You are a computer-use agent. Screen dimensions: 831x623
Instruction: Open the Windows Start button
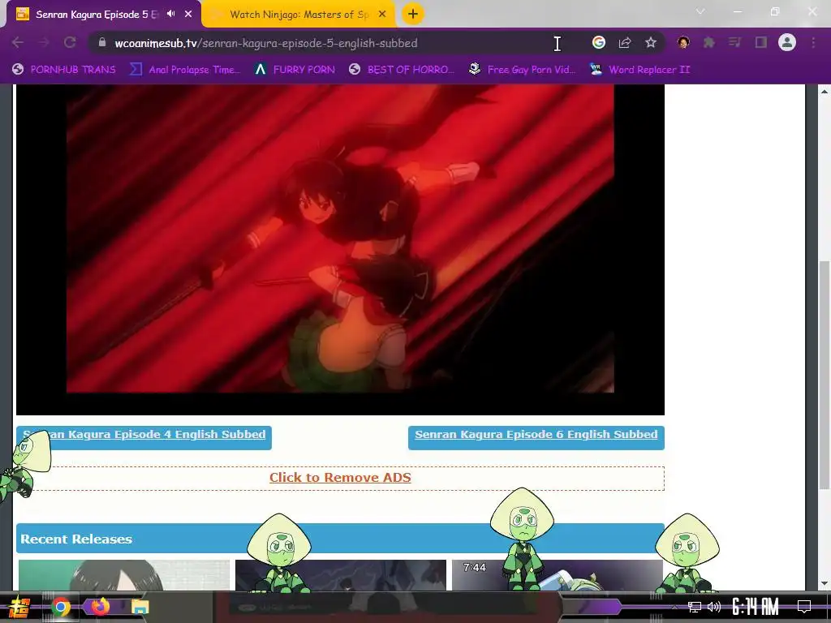click(x=19, y=607)
